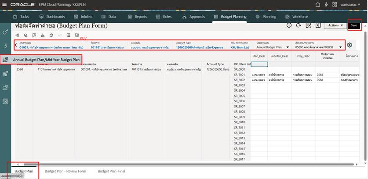Open the form information (i) icon
Image resolution: width=368 pixels, height=179 pixels.
tap(289, 25)
